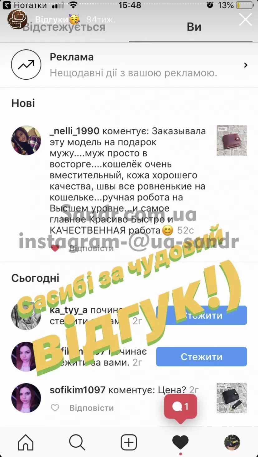The image size is (258, 457).
Task: Tap the New Post plus icon
Action: (x=129, y=442)
